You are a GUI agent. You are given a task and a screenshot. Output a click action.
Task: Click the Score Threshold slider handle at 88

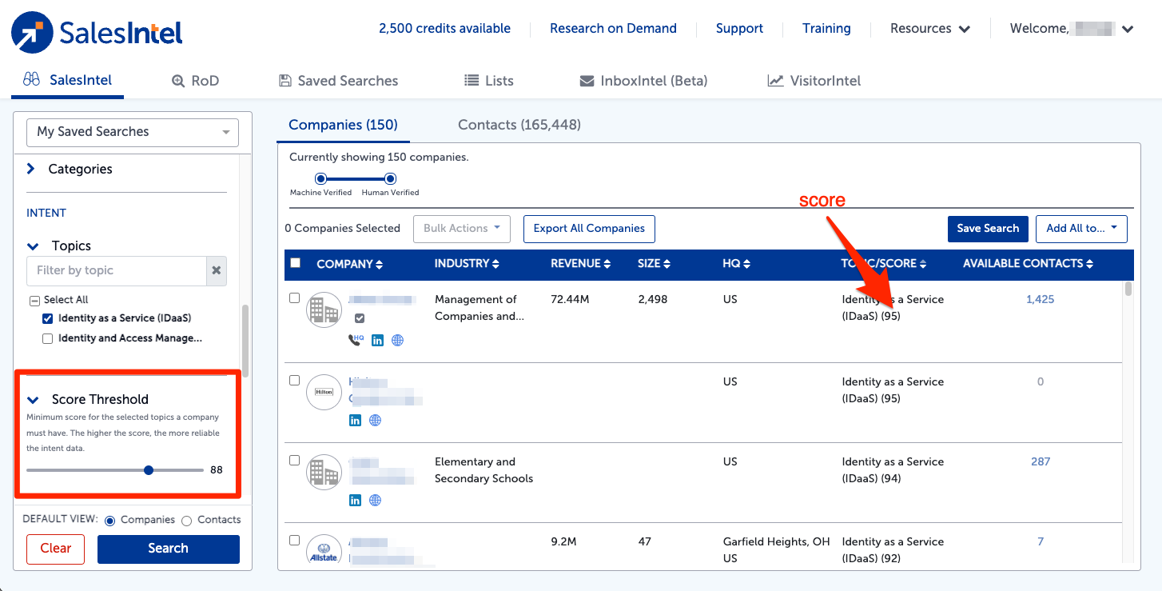click(149, 470)
